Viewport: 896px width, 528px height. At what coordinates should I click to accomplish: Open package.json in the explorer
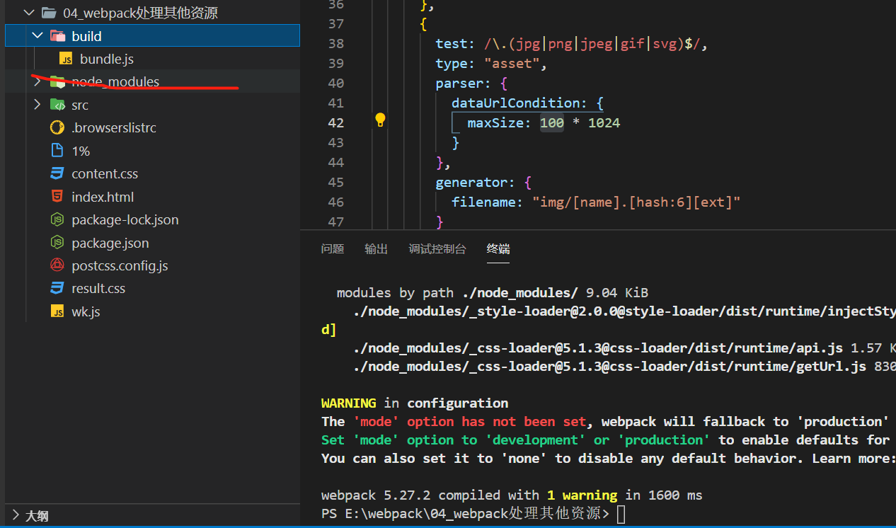pos(110,243)
